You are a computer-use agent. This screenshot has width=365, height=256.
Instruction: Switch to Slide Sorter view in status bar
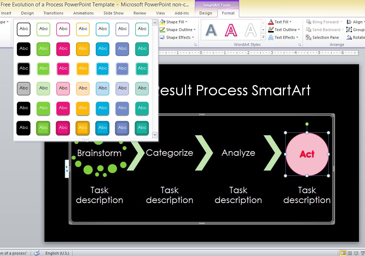[x=350, y=253]
